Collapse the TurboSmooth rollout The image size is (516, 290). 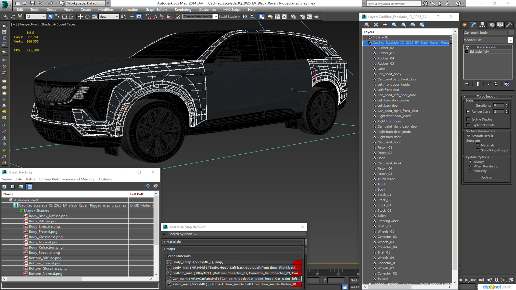(486, 96)
